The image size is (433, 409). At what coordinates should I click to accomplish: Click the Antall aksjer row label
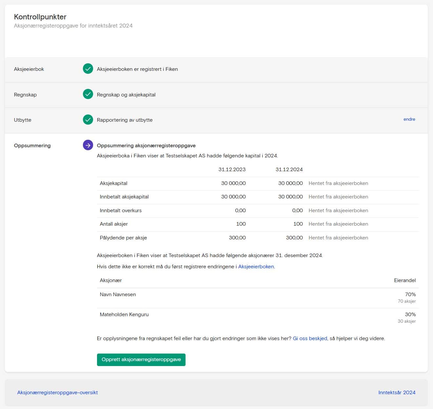click(x=113, y=224)
